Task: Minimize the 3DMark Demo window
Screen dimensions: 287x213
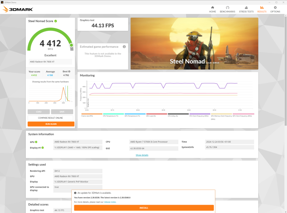Action: pos(269,3)
